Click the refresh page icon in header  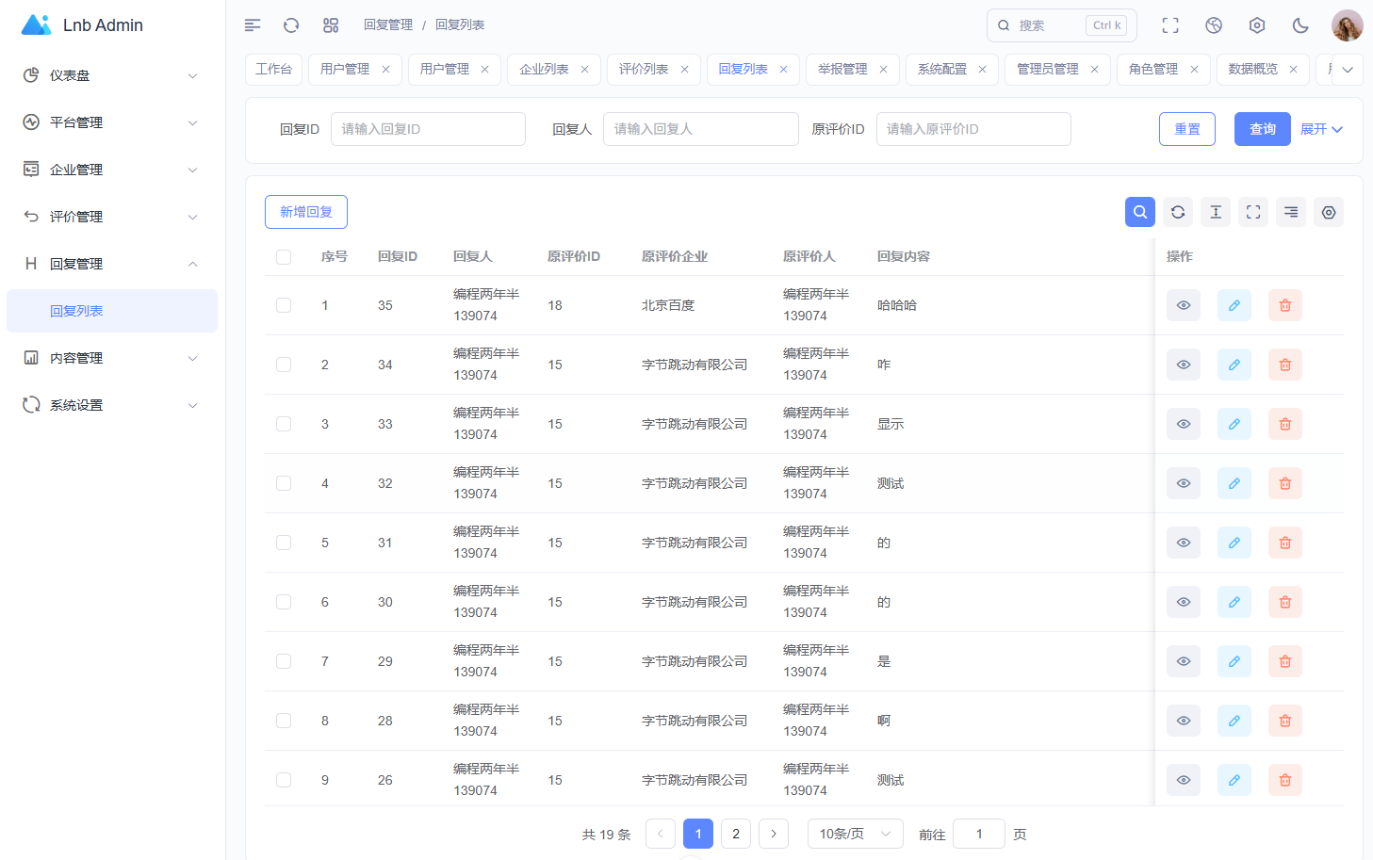(x=291, y=25)
